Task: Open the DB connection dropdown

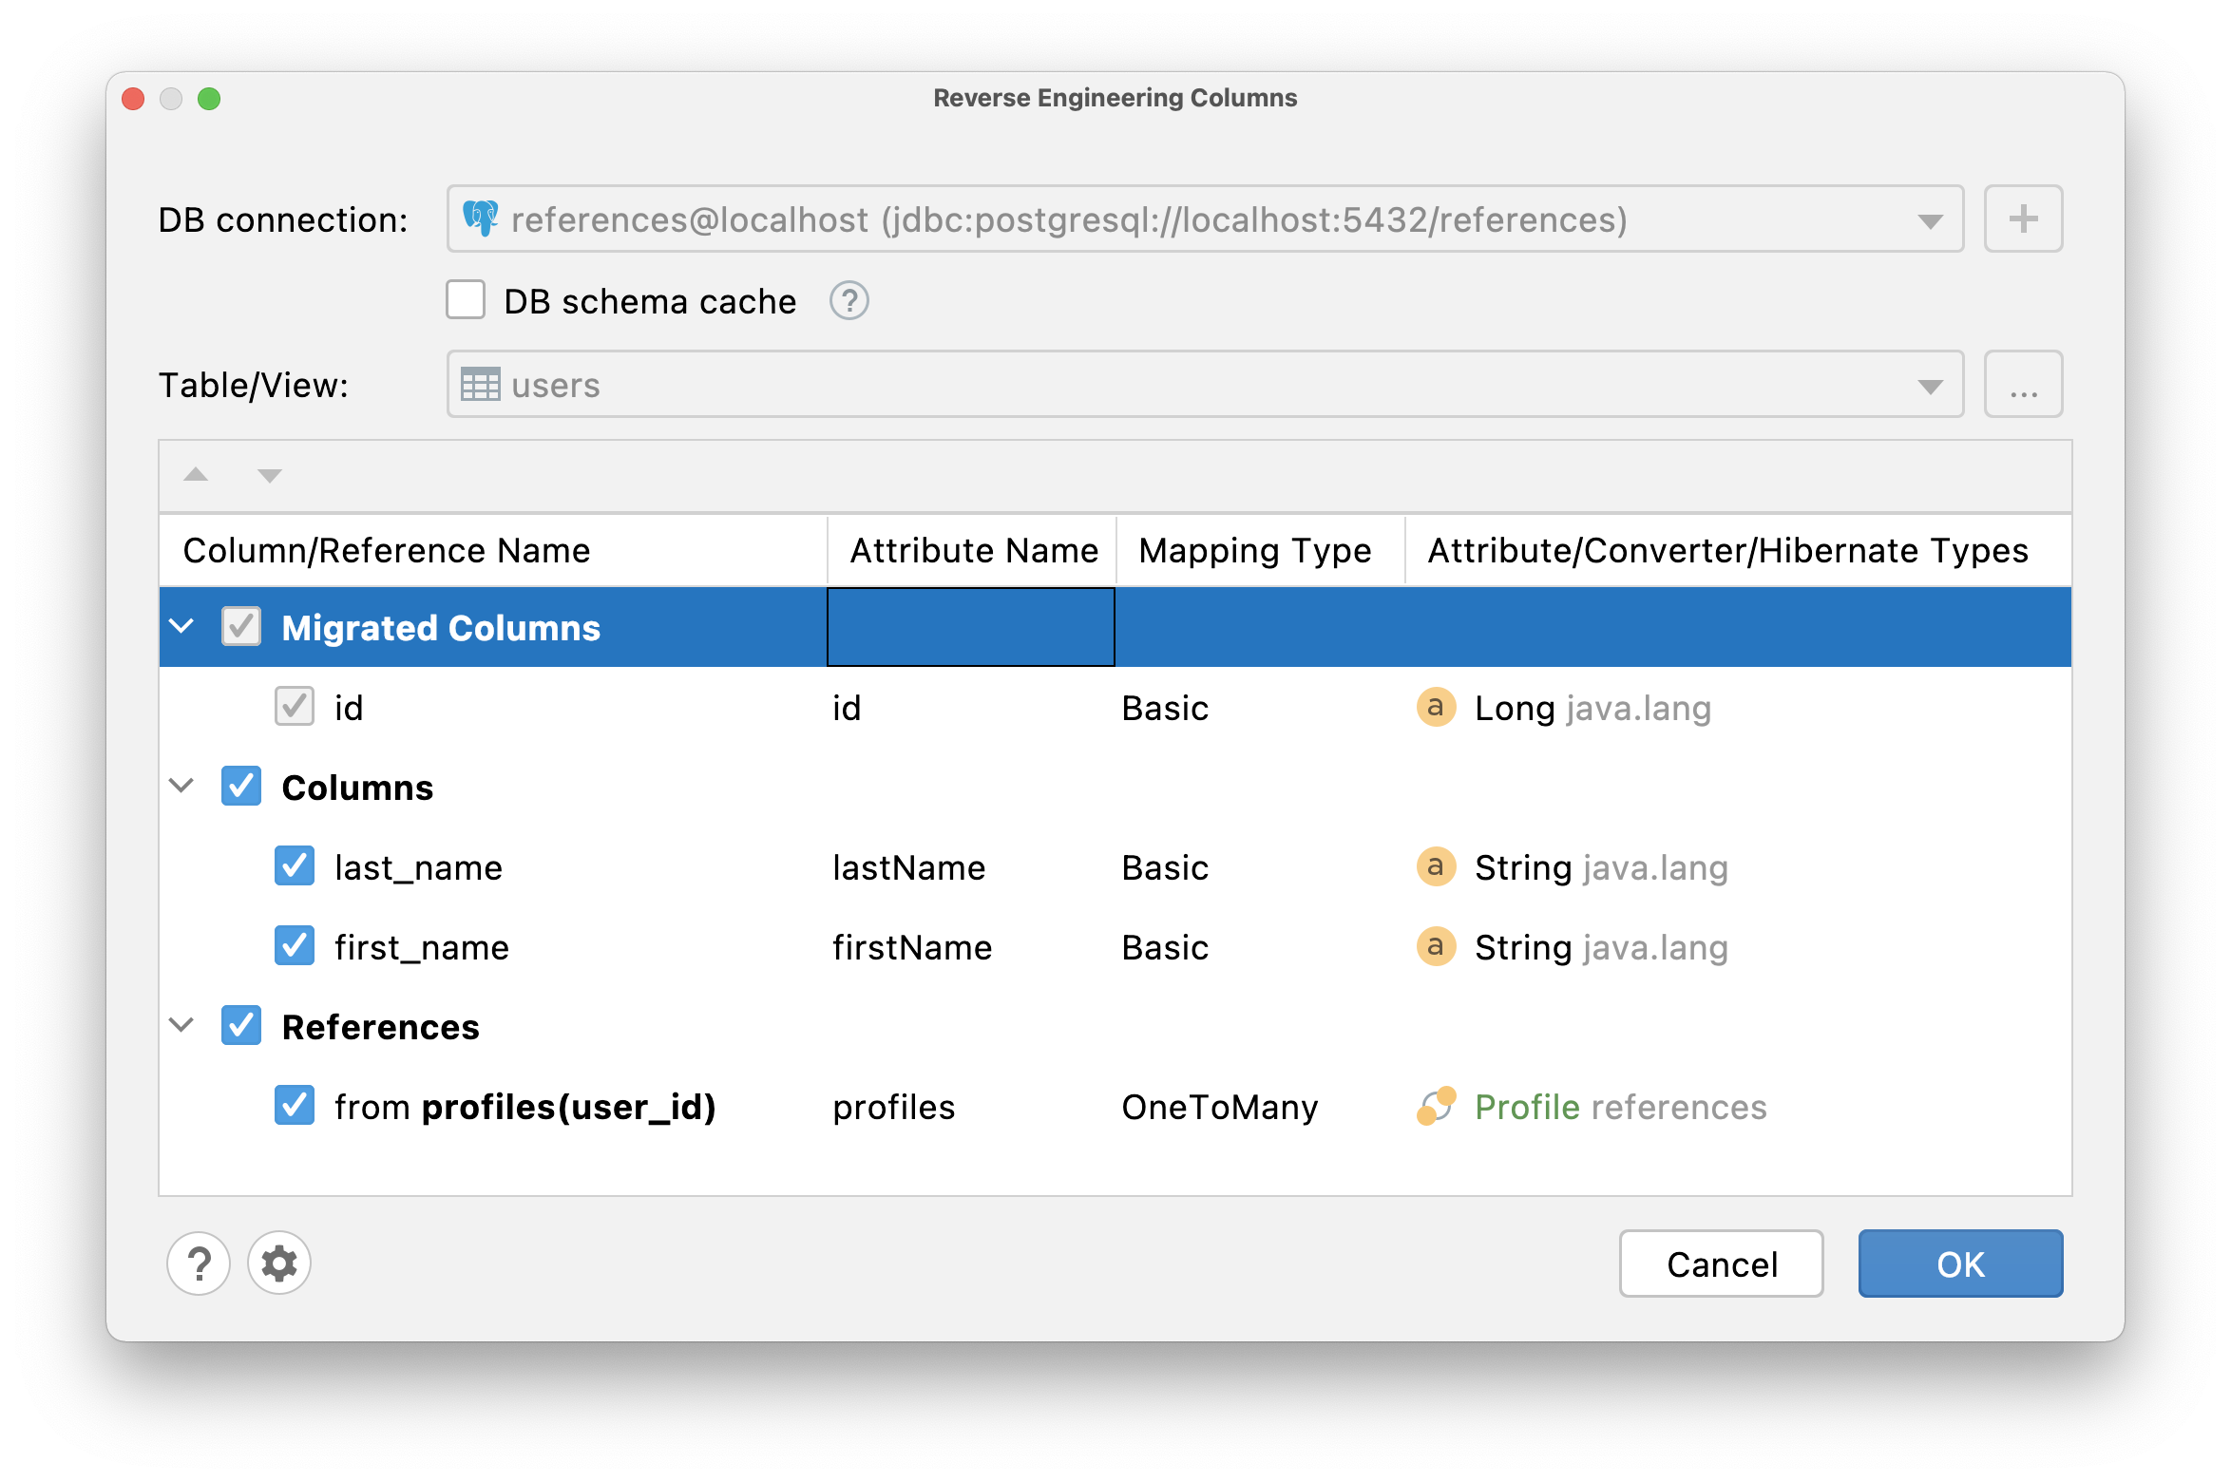Action: point(1929,221)
